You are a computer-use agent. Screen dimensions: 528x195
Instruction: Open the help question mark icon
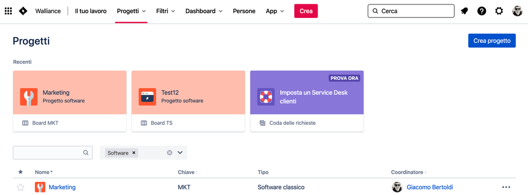481,11
